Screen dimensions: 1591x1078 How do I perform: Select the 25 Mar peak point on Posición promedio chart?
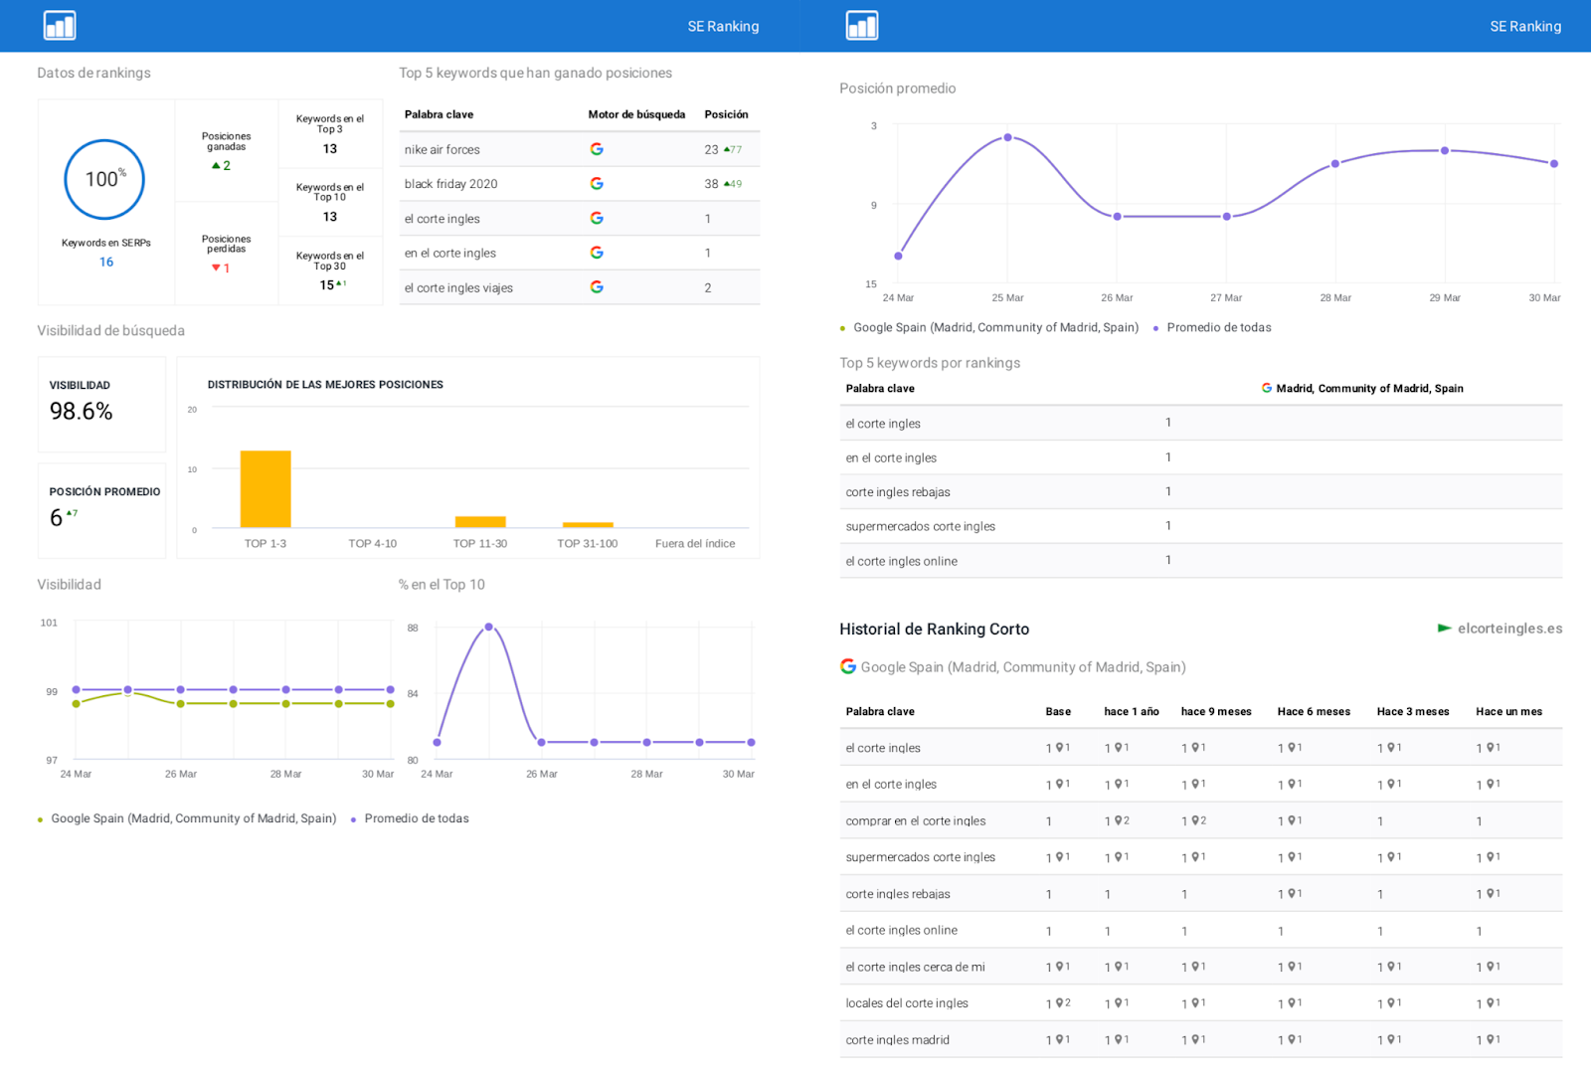[x=1007, y=137]
